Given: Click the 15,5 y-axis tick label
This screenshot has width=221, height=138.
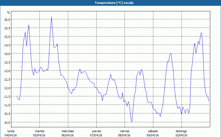Looking at the screenshot, I should point(7,28).
